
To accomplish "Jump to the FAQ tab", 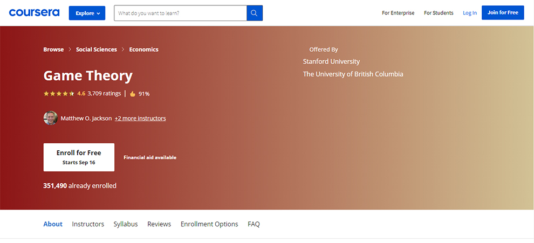I will (254, 224).
